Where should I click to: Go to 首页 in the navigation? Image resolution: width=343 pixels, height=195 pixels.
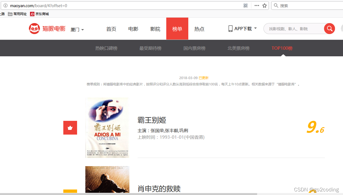(x=111, y=29)
